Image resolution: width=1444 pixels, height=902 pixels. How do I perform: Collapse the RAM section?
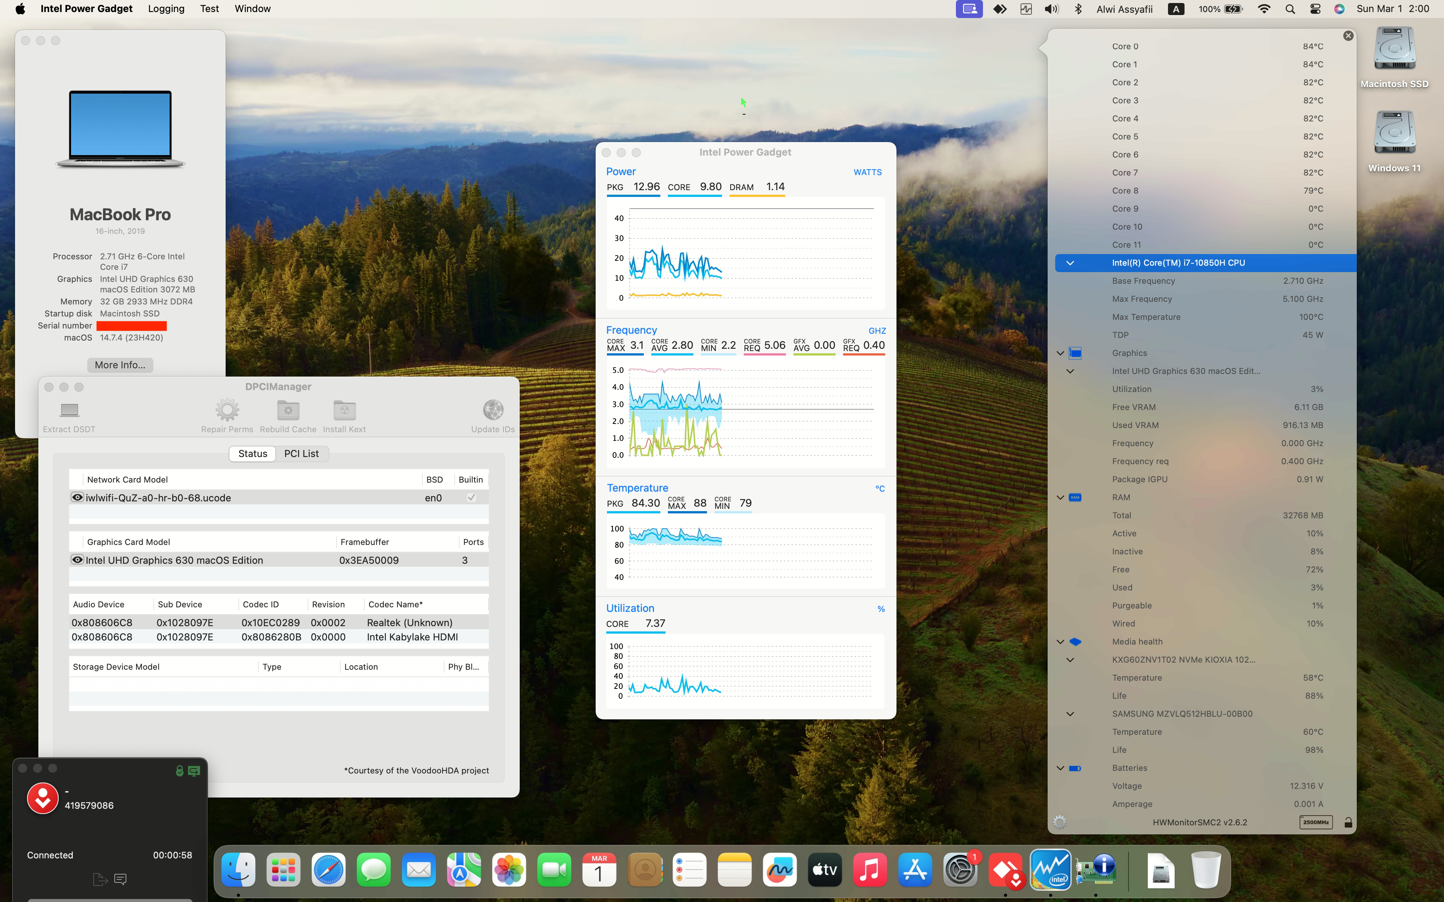(1060, 498)
